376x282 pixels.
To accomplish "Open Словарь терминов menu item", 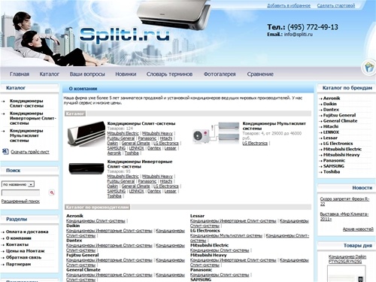I will [169, 74].
